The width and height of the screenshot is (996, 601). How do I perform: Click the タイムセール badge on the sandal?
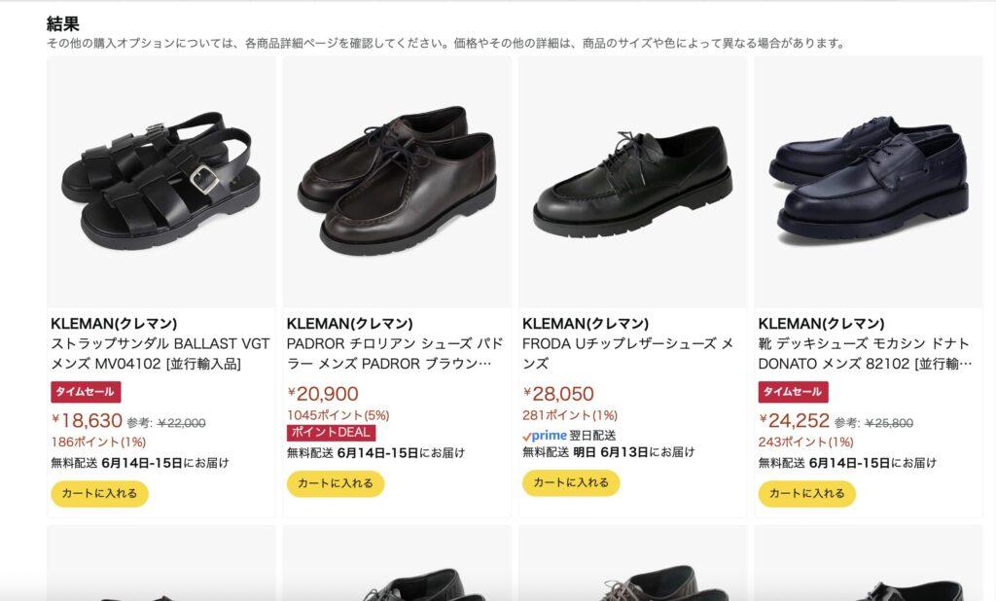coord(86,392)
